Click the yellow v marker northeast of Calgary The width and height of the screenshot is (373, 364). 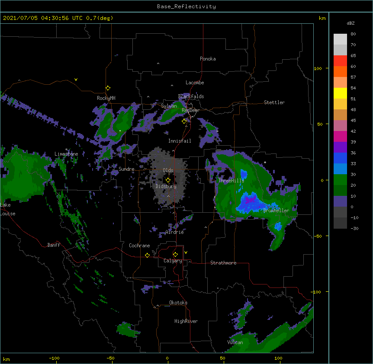tap(186, 252)
